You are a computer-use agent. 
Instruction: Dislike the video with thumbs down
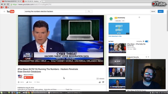click(x=103, y=82)
